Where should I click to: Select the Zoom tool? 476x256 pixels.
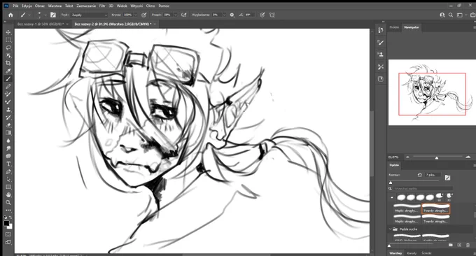(8, 202)
